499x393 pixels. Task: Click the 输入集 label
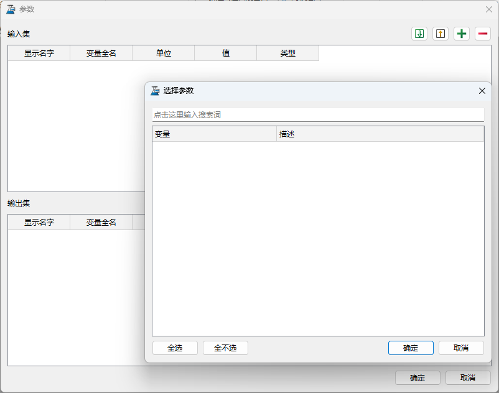point(19,34)
